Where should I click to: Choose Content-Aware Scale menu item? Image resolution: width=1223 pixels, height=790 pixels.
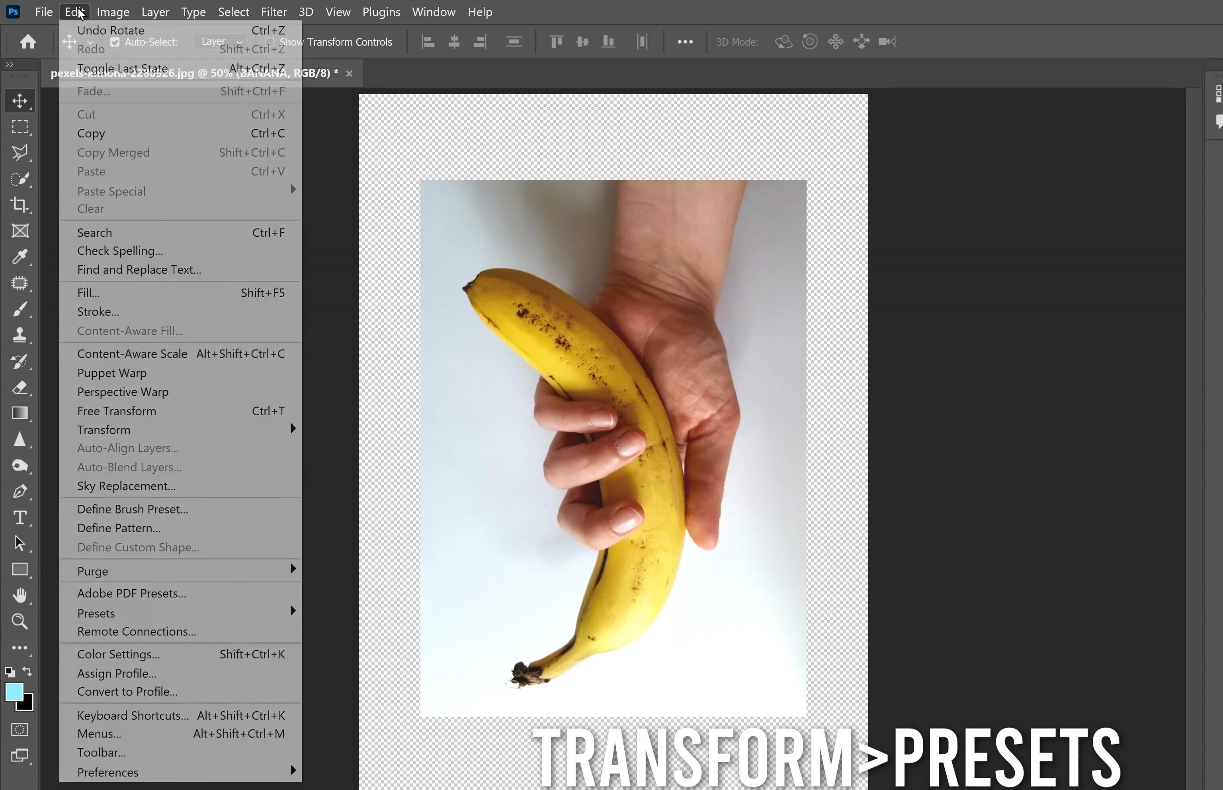180,354
